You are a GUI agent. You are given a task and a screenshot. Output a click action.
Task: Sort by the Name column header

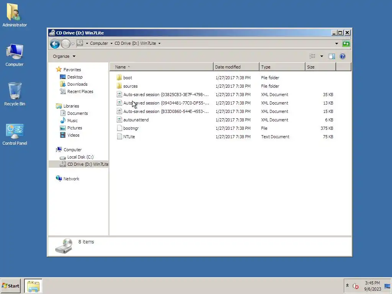point(162,67)
